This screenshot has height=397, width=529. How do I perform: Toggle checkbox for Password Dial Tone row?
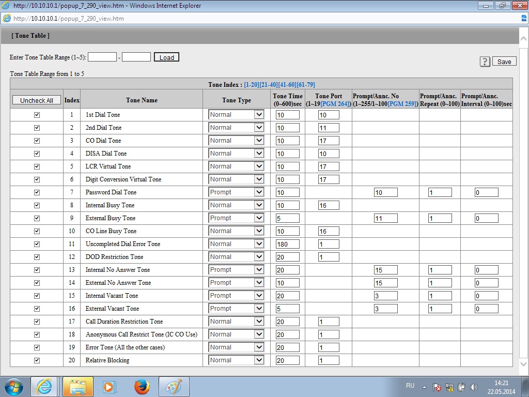point(37,192)
